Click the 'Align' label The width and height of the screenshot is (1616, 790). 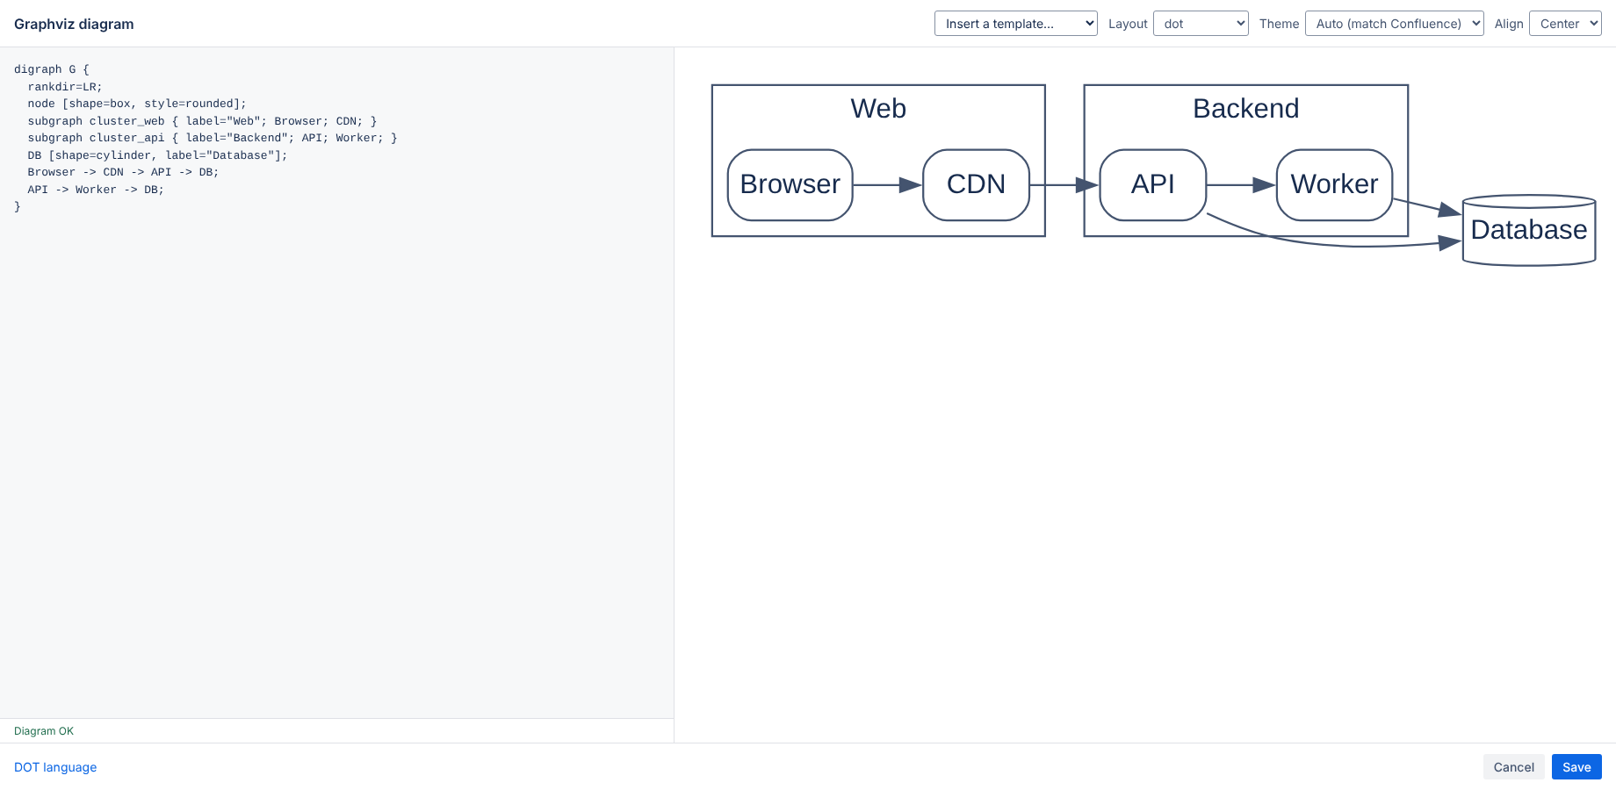[x=1509, y=24]
